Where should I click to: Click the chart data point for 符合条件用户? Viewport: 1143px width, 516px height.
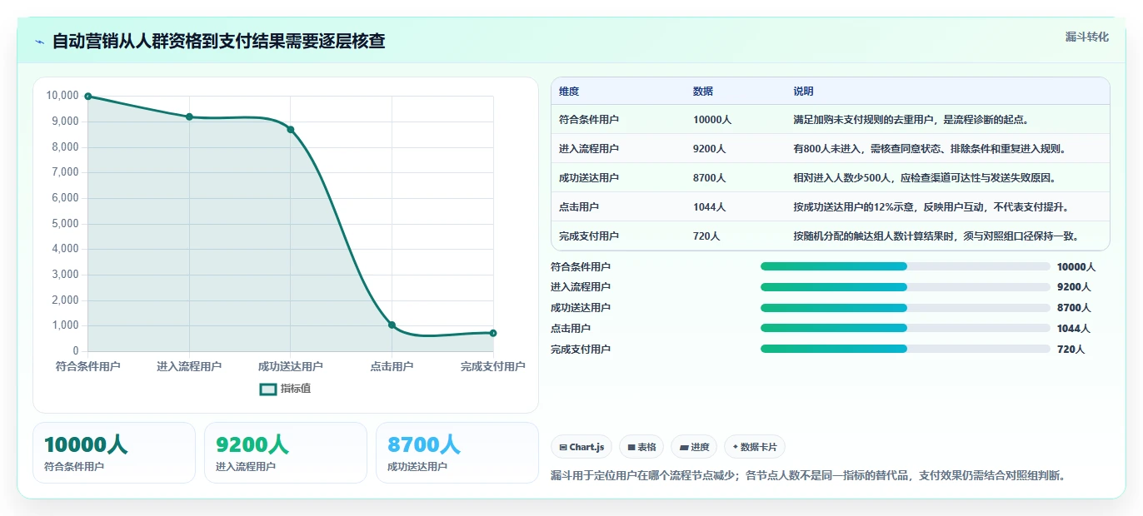[x=88, y=97]
